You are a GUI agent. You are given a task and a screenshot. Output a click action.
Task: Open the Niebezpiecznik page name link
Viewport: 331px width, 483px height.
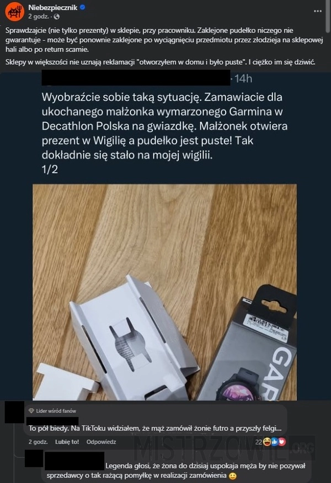pyautogui.click(x=52, y=7)
